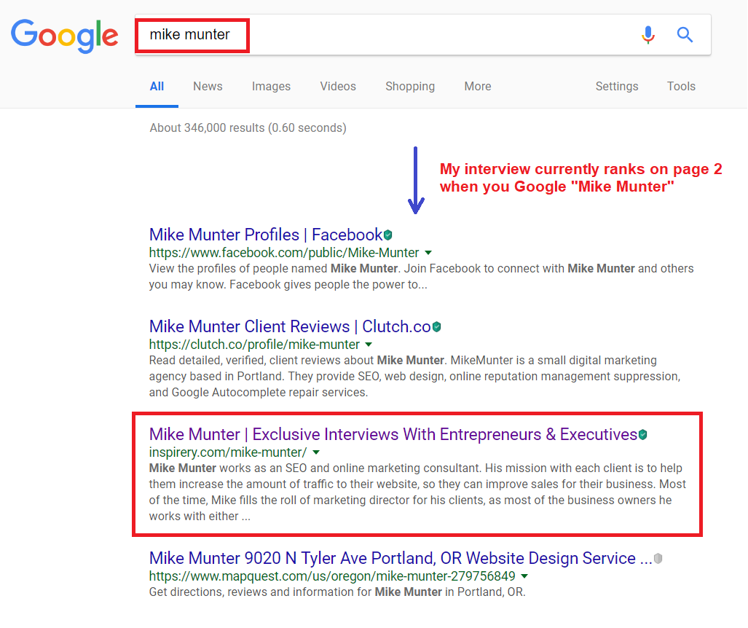Click the 'About 346,000 results' stats text
Viewport: 748px width, 628px height.
[248, 128]
